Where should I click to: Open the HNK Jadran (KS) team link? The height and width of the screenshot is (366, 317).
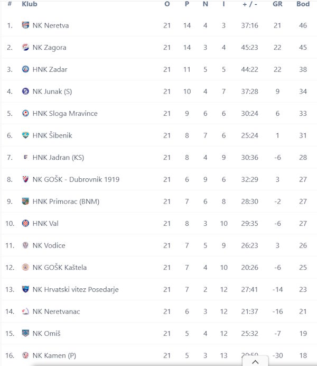(x=58, y=158)
